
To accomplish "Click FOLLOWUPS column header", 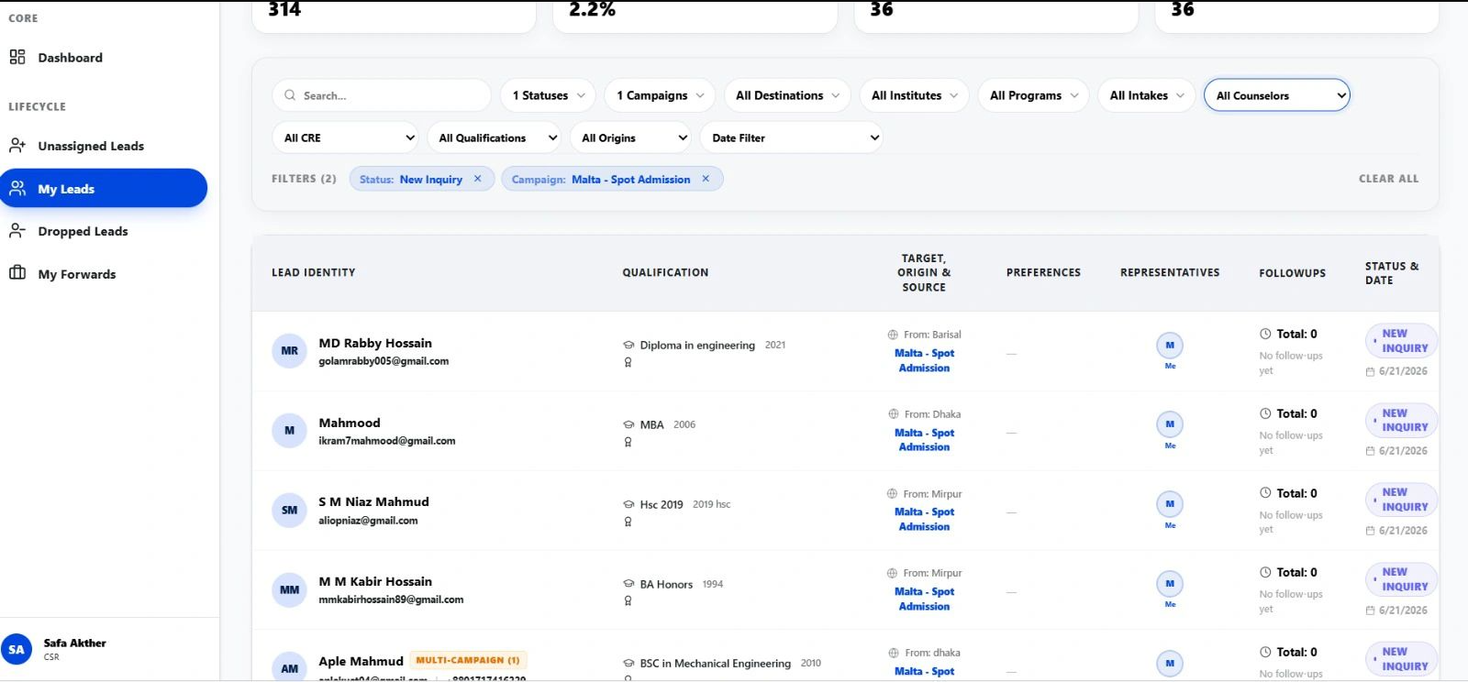I will point(1292,273).
